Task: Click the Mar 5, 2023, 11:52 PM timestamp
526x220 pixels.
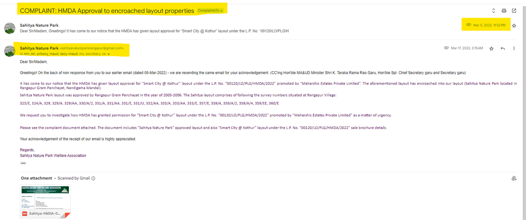Action: coord(489,25)
